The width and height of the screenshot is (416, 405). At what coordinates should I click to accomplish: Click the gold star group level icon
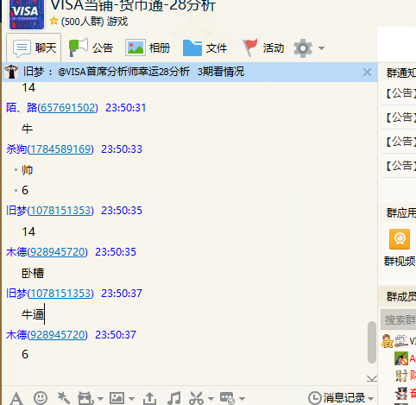coord(54,21)
